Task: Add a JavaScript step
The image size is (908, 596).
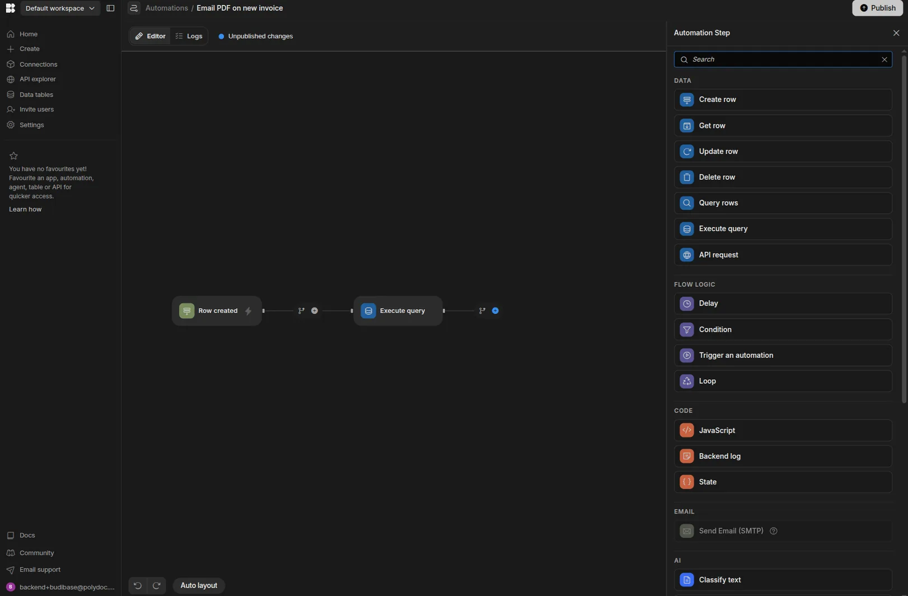Action: [783, 430]
